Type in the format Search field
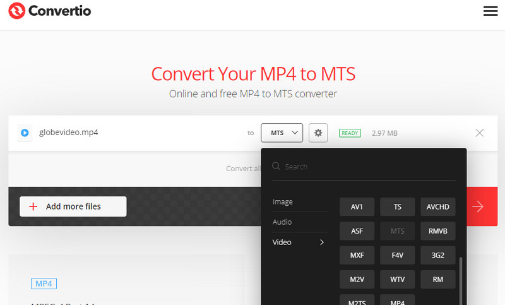 point(366,167)
